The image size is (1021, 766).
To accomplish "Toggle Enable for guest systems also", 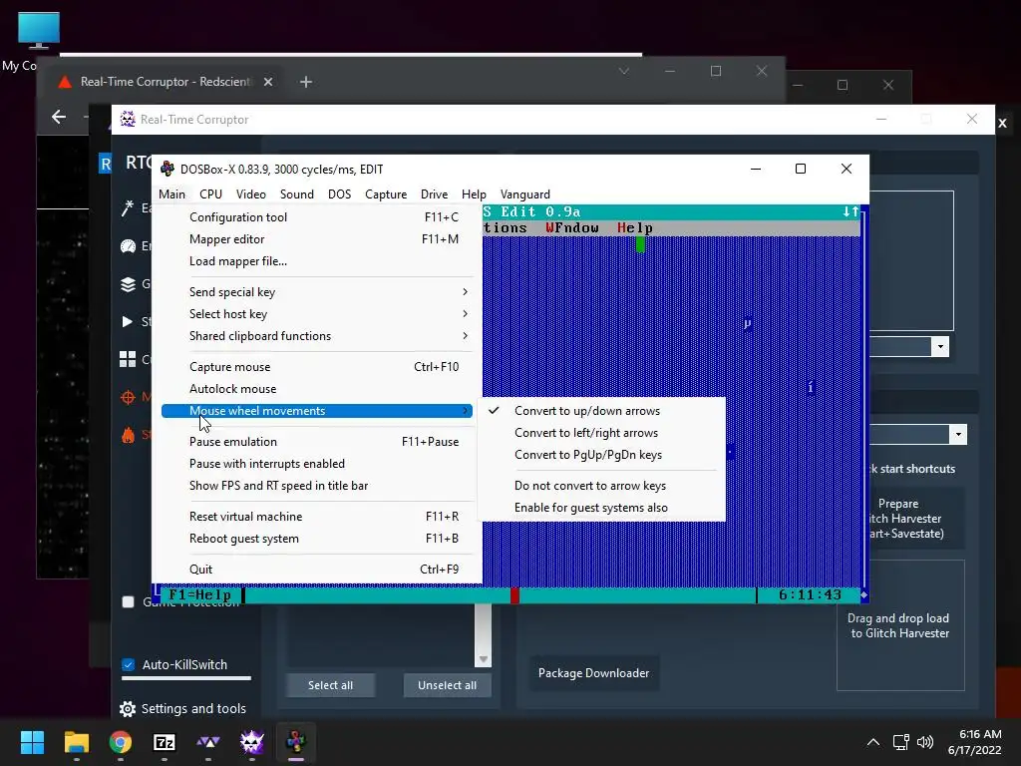I will (601, 508).
